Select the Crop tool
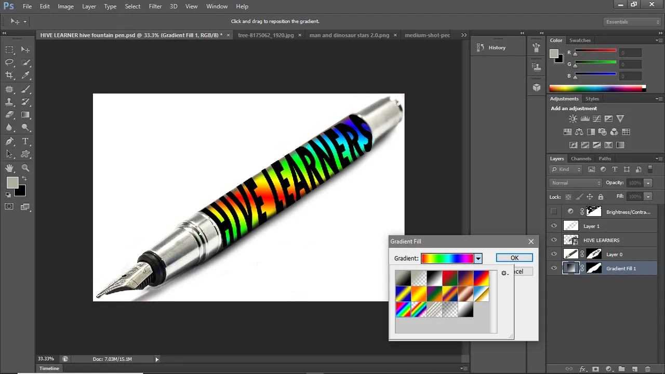Viewport: 665px width, 374px height. click(9, 75)
